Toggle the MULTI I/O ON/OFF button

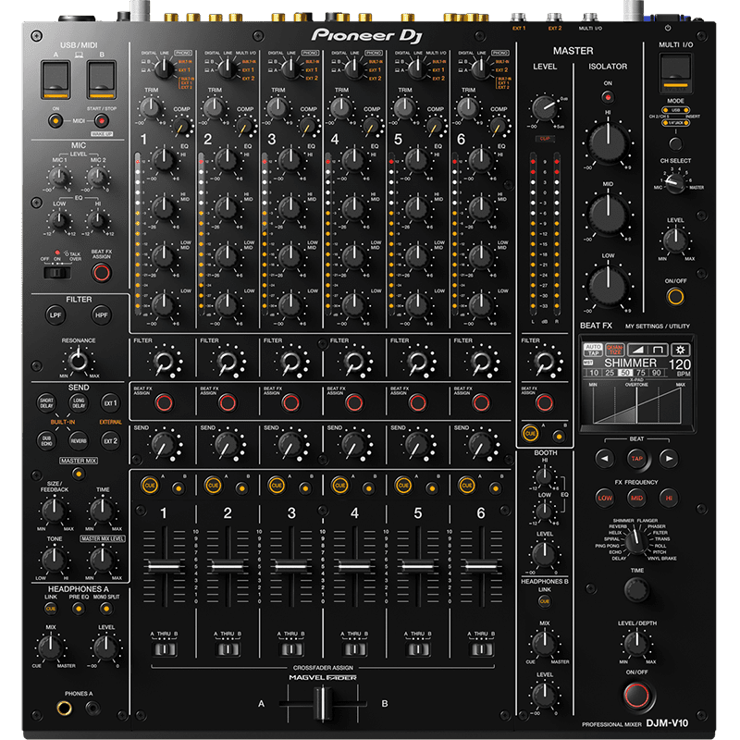click(x=675, y=297)
